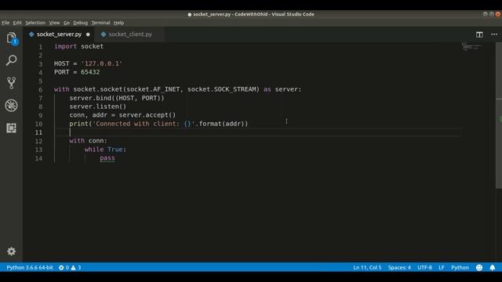
Task: Click the vertical scrollbar of the editor
Action: tap(499, 115)
